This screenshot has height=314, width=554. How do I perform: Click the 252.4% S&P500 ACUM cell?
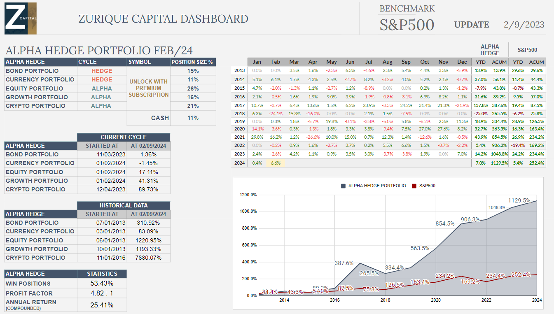(x=536, y=163)
